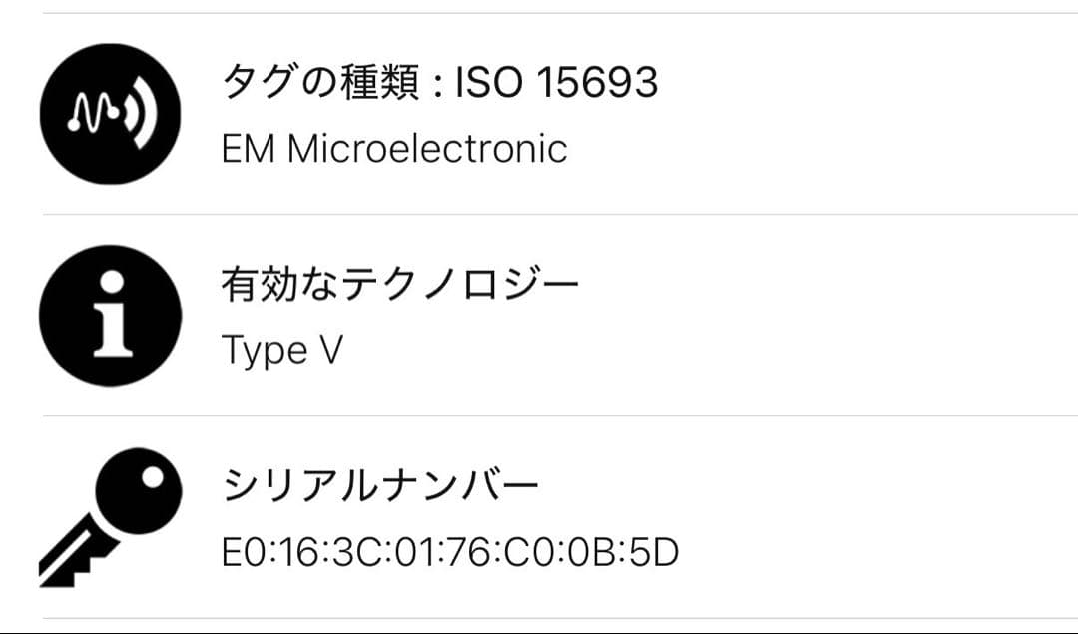Image resolution: width=1078 pixels, height=634 pixels.
Task: Click the last serial byte "5D"
Action: pyautogui.click(x=655, y=551)
